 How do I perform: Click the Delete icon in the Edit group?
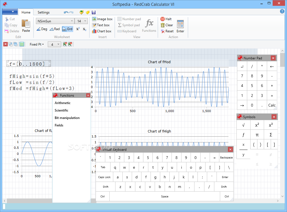coord(7,31)
